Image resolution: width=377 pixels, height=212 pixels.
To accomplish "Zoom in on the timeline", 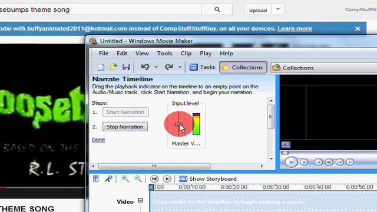I will point(125,178).
